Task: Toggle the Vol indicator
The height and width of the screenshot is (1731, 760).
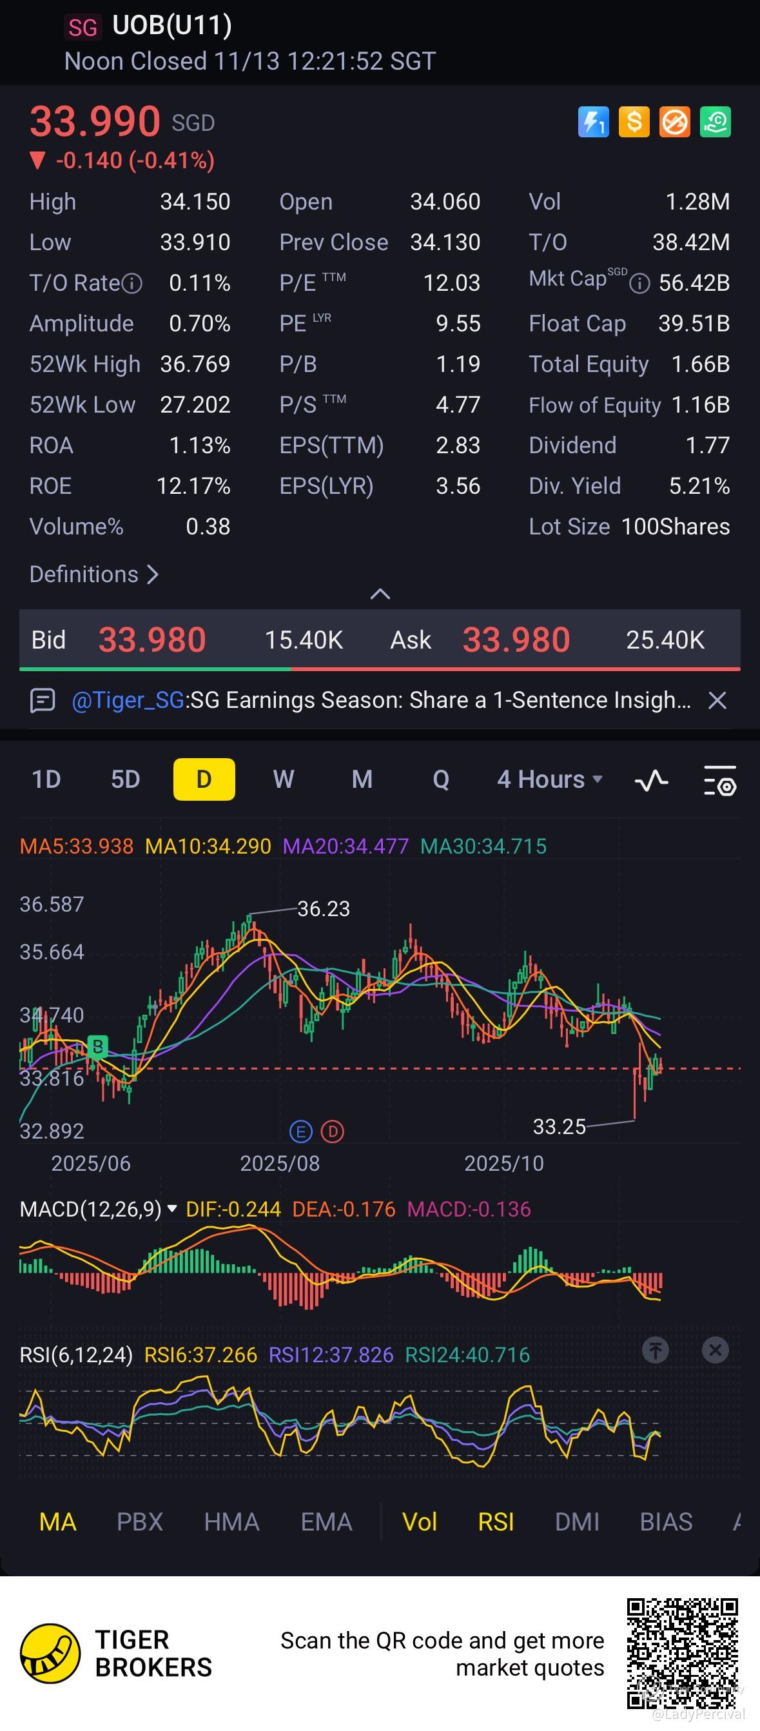Action: 419,1522
